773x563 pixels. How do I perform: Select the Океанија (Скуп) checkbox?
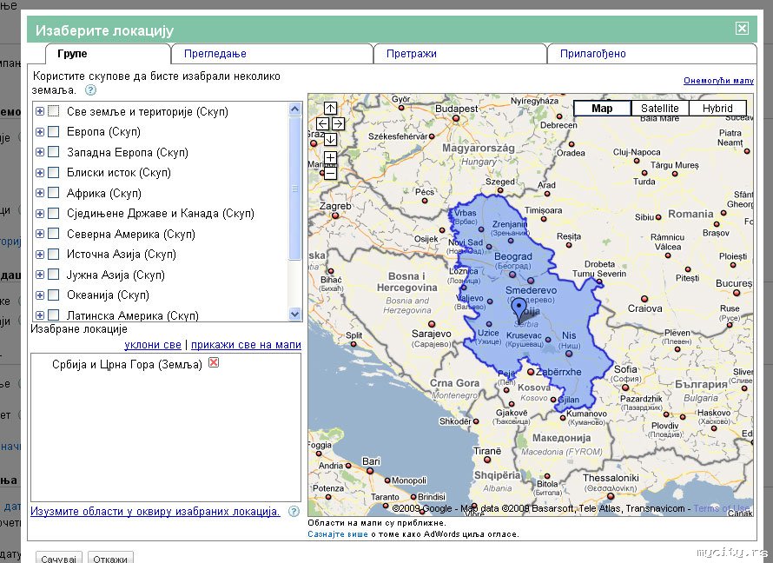(54, 295)
